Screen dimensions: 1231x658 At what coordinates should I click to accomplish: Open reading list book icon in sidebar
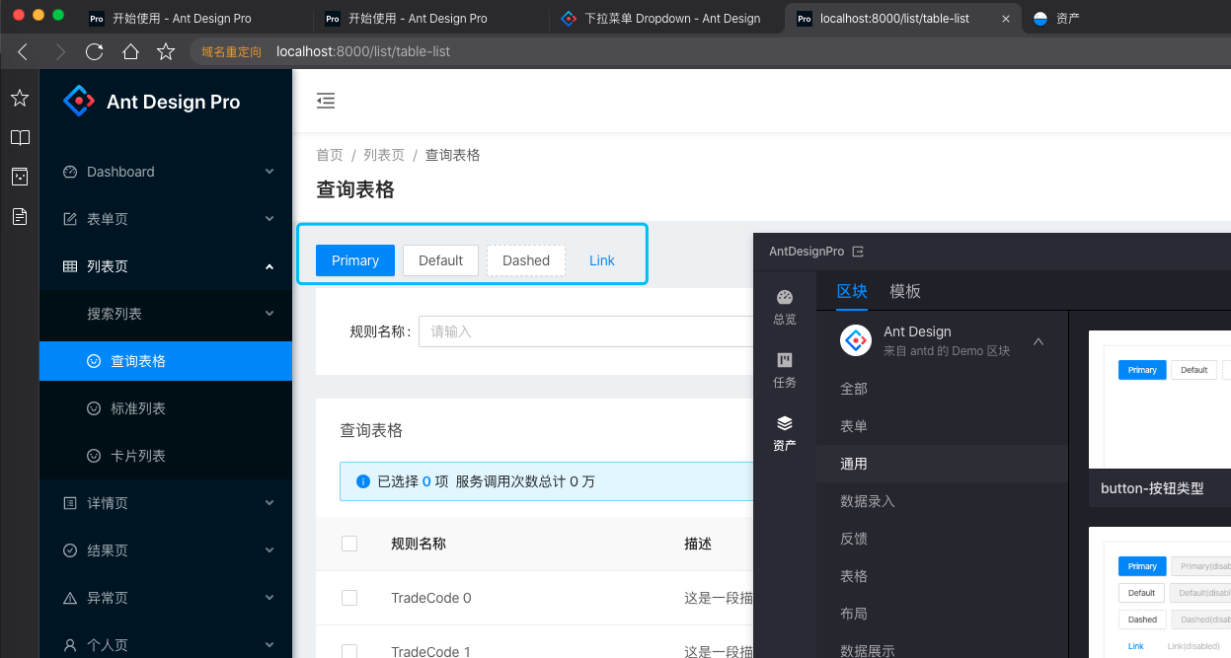(x=20, y=137)
